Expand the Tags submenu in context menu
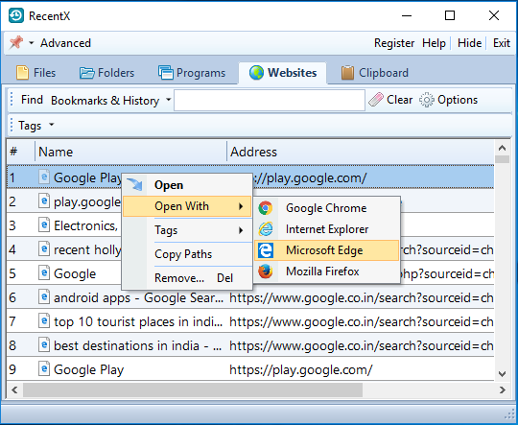 pos(187,230)
